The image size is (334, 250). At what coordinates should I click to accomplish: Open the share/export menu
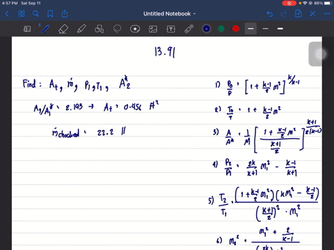pyautogui.click(x=65, y=14)
